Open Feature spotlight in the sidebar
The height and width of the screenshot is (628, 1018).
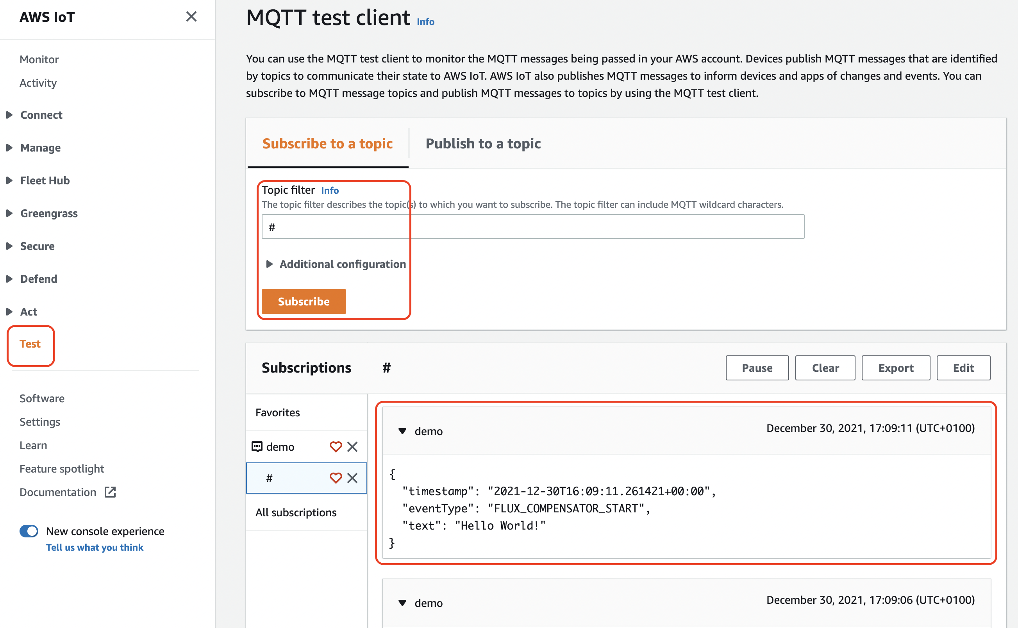tap(62, 469)
